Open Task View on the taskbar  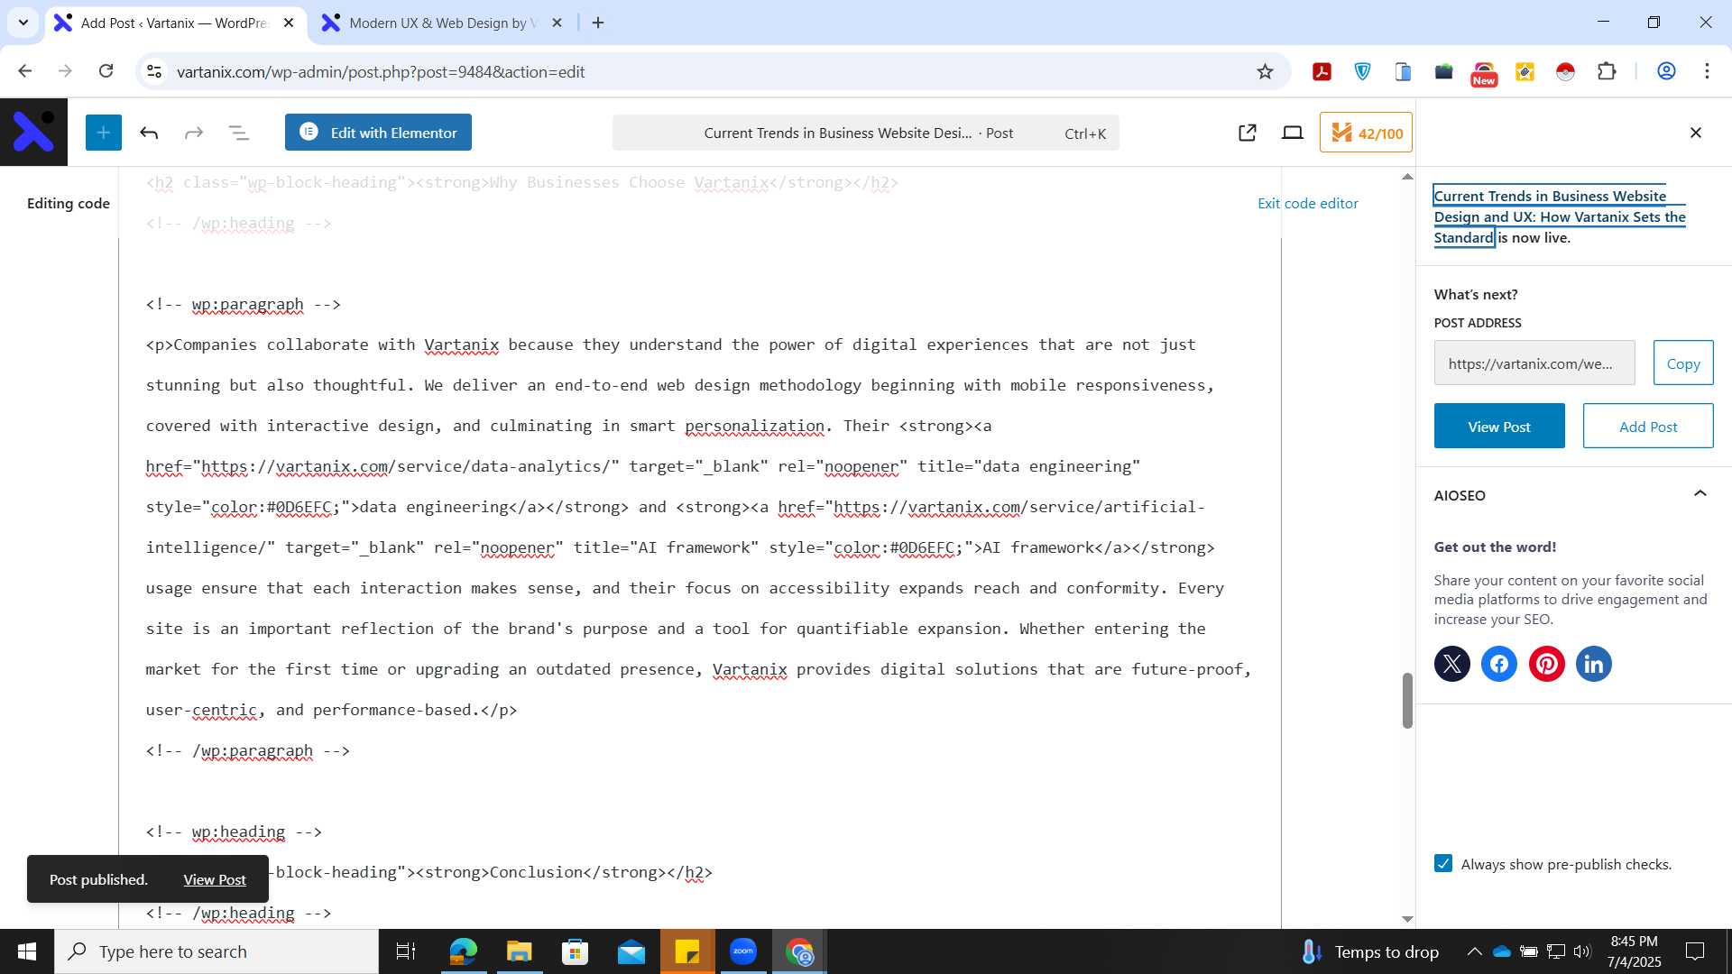406,951
